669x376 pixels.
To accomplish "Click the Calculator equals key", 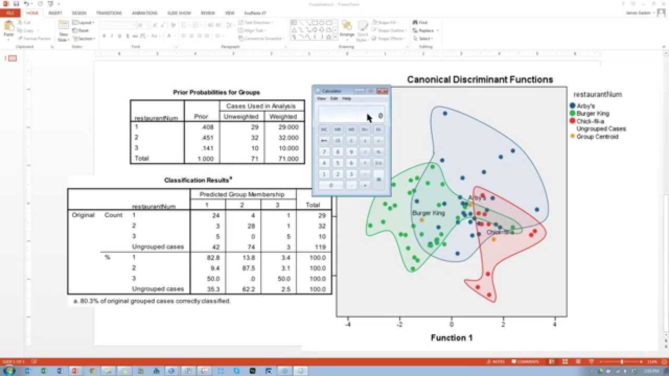I will click(x=378, y=180).
